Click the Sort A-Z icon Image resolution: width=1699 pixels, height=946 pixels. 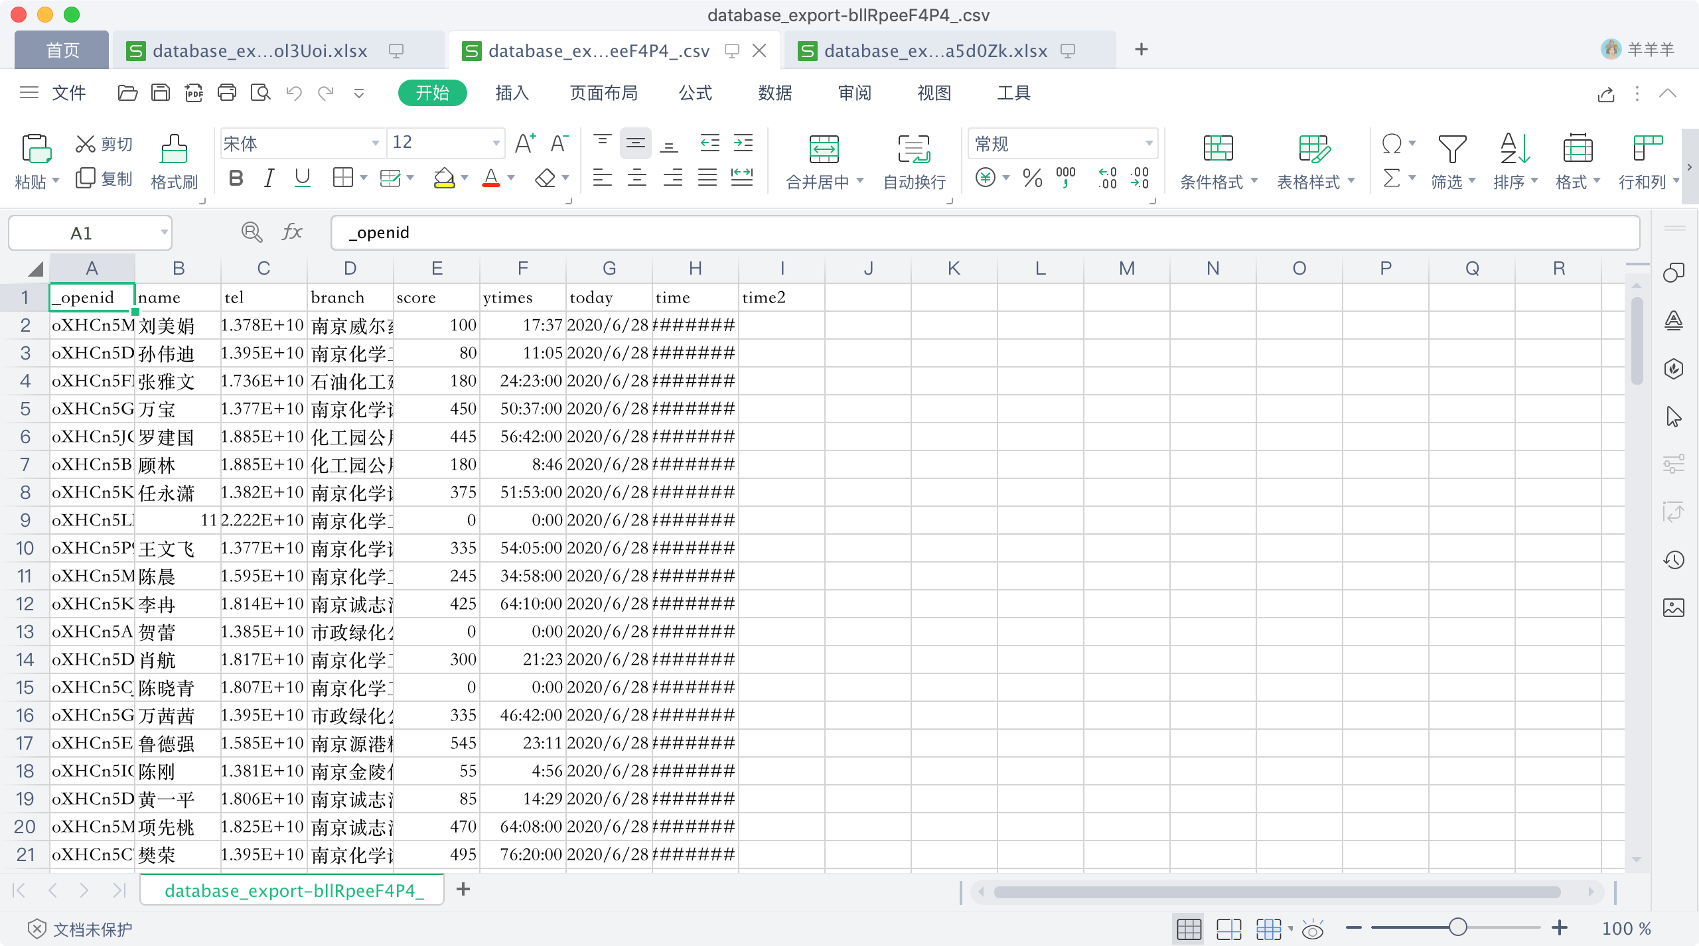[1515, 149]
